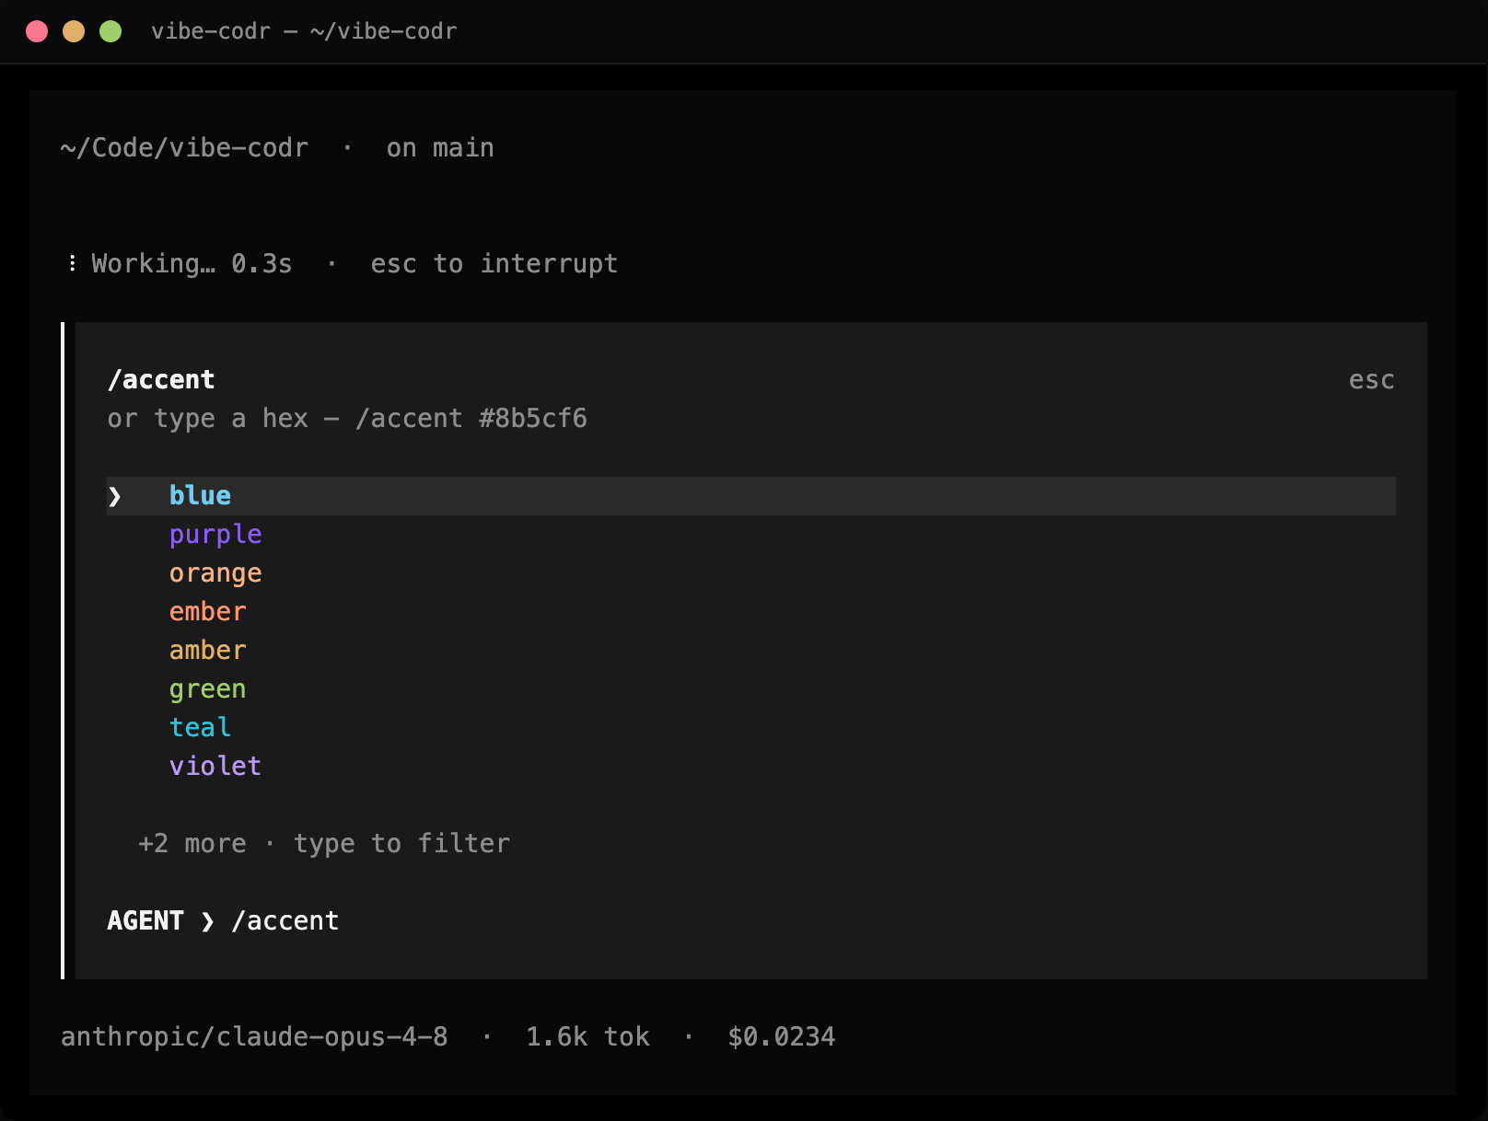Open the anthropic/claude-opus-4-8 model label
Image resolution: width=1488 pixels, height=1121 pixels.
pyautogui.click(x=254, y=1037)
